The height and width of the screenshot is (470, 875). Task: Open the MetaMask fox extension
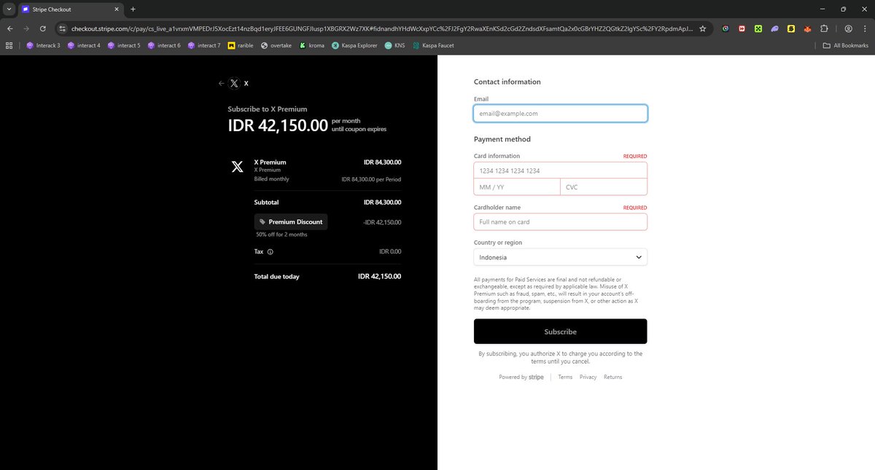(807, 29)
